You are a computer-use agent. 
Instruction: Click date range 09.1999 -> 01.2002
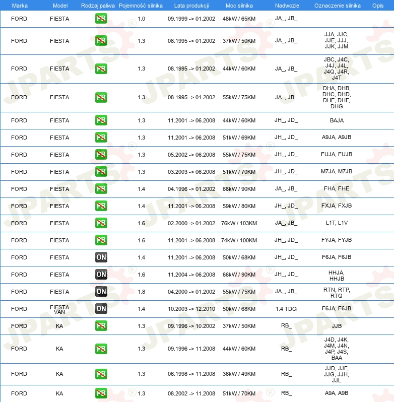point(191,19)
